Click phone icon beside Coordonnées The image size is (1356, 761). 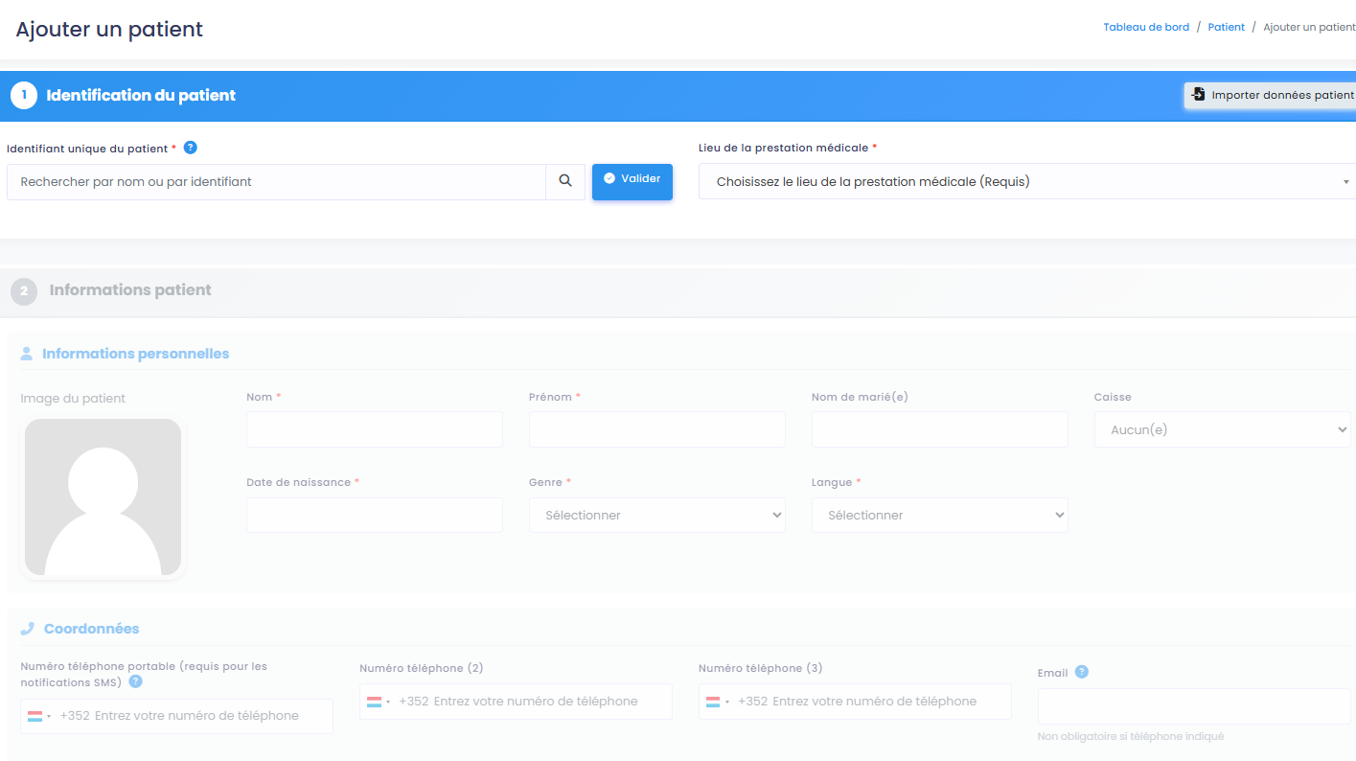click(28, 629)
